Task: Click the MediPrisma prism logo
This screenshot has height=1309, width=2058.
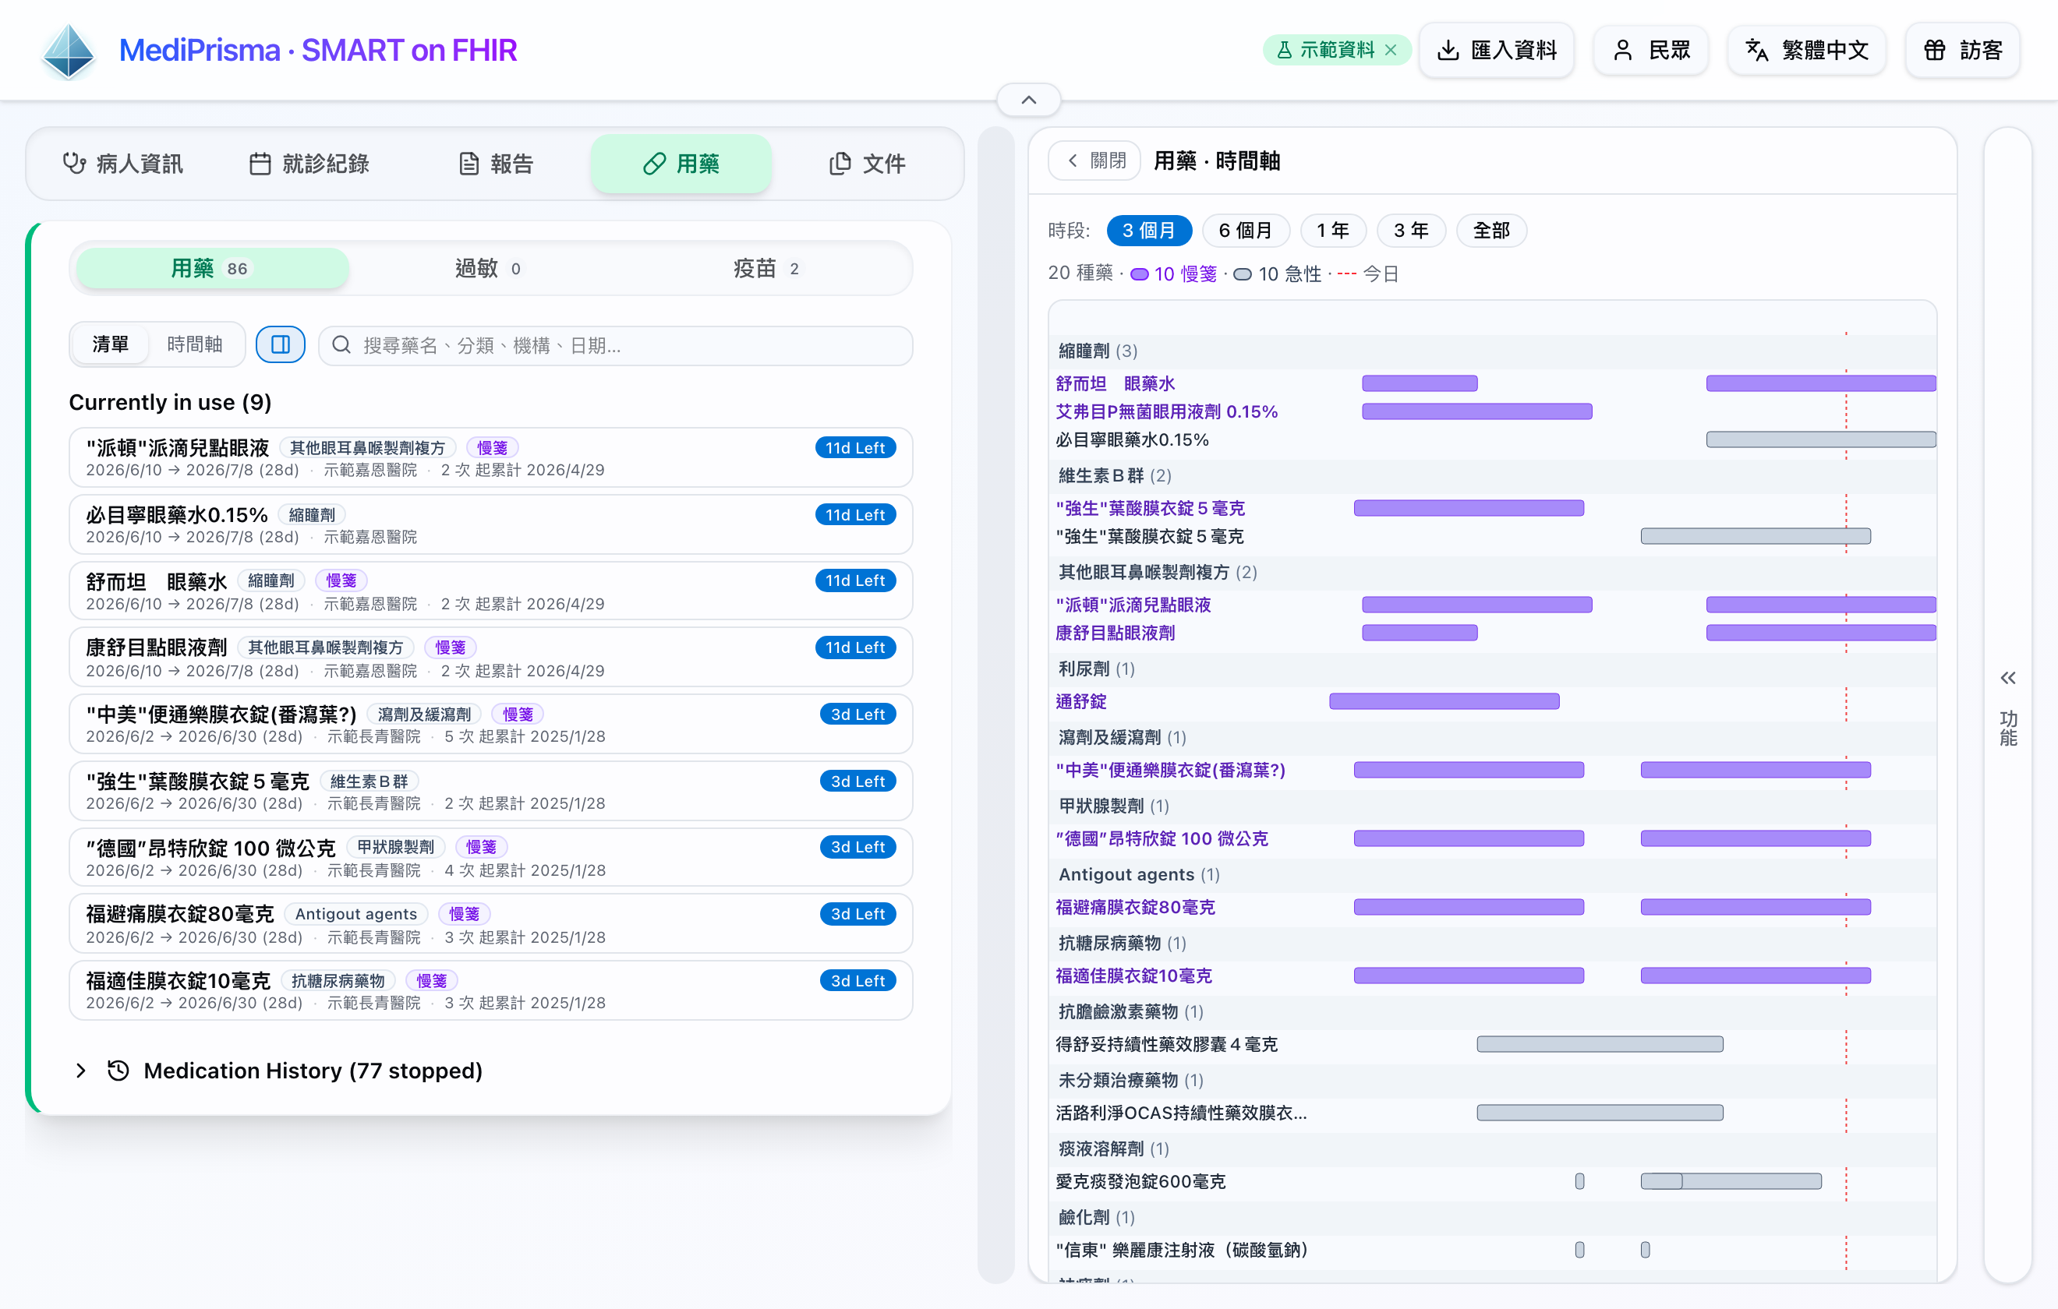Action: [69, 51]
